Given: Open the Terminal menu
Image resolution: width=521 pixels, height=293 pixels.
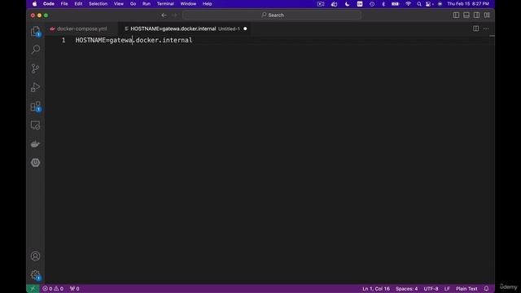Looking at the screenshot, I should pos(165,3).
